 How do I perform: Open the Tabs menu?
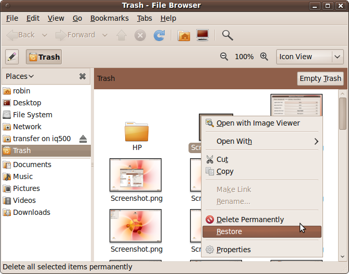pyautogui.click(x=144, y=18)
